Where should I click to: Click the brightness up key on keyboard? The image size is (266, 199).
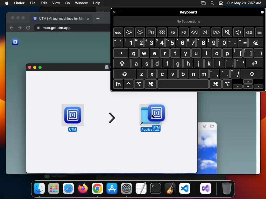[x=140, y=32]
